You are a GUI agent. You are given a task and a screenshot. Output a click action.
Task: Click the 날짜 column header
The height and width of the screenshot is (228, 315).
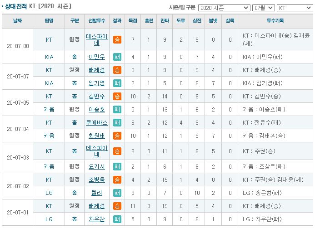tap(17, 20)
